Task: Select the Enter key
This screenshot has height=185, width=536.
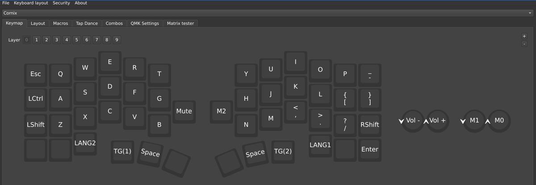Action: [370, 149]
